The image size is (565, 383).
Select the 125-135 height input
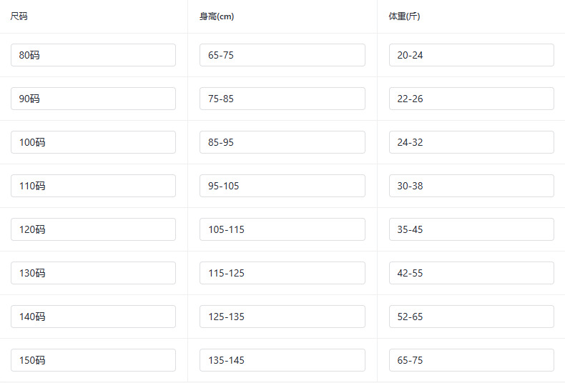tap(282, 317)
